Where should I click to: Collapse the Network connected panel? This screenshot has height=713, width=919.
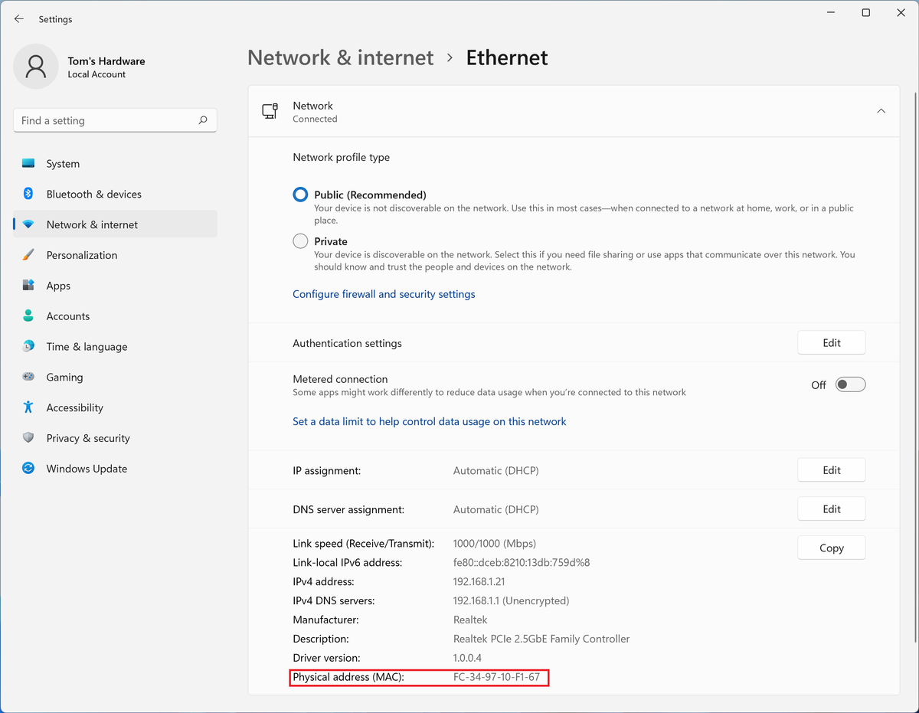click(x=881, y=110)
